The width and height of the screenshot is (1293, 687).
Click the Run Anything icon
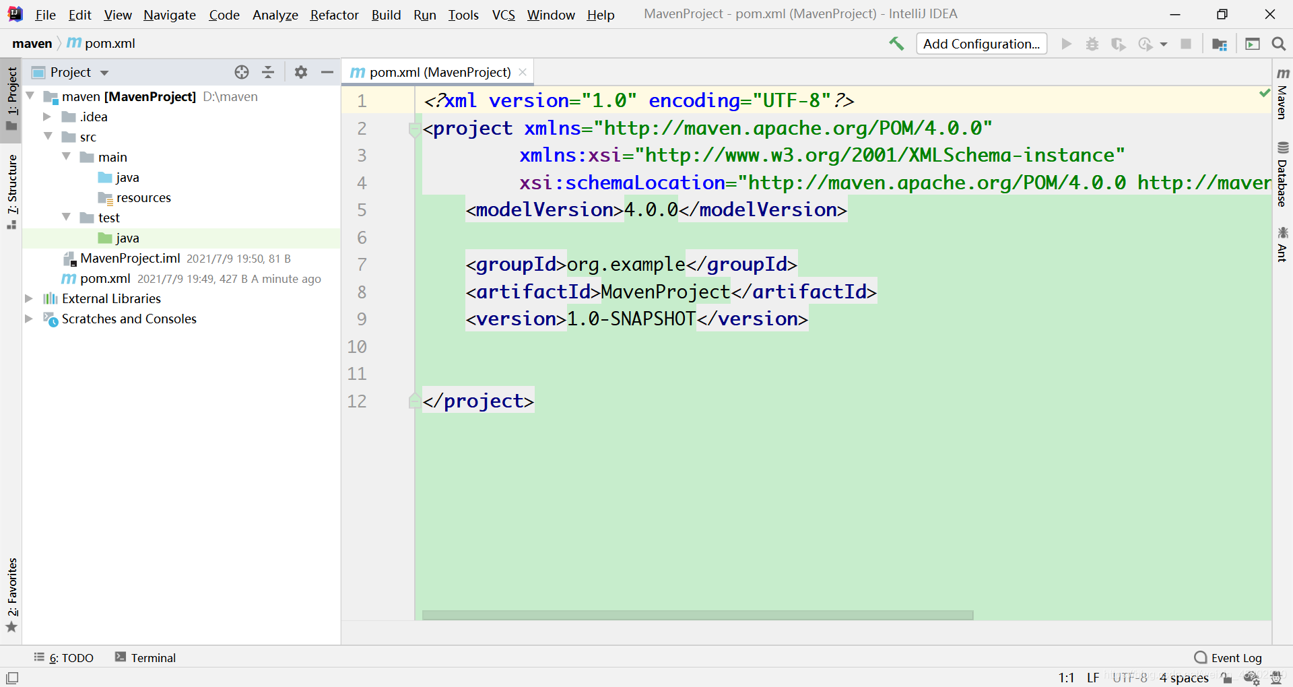1253,44
